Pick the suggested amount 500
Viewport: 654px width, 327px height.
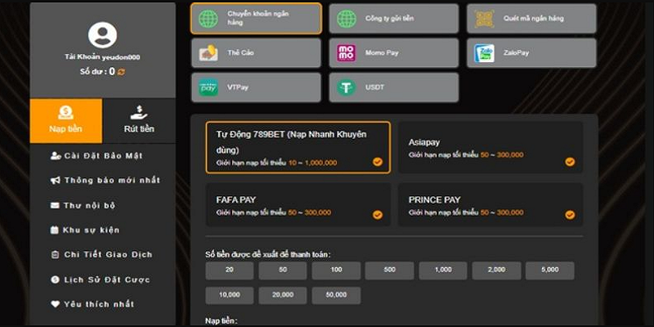[390, 271]
